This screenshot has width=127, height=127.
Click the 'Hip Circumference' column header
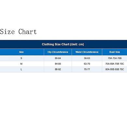click(x=58, y=52)
